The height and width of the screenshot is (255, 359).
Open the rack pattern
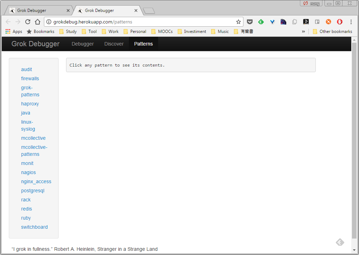26,200
